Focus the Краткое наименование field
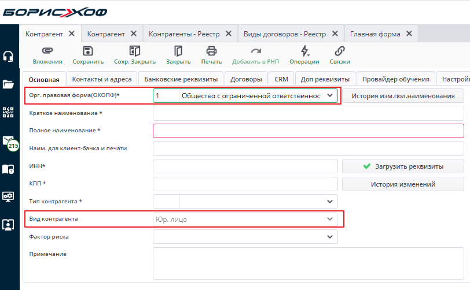Viewport: 470px width, 290px height. pos(309,113)
